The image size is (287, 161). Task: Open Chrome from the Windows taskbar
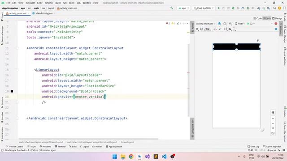(x=131, y=157)
